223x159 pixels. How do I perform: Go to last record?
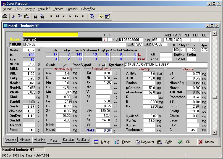pyautogui.click(x=83, y=16)
